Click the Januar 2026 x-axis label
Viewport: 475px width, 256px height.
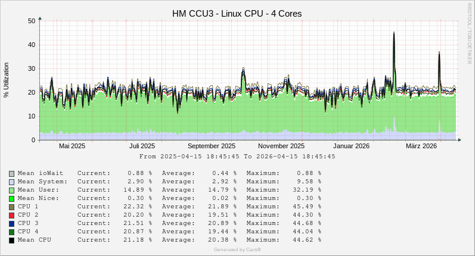coord(352,146)
